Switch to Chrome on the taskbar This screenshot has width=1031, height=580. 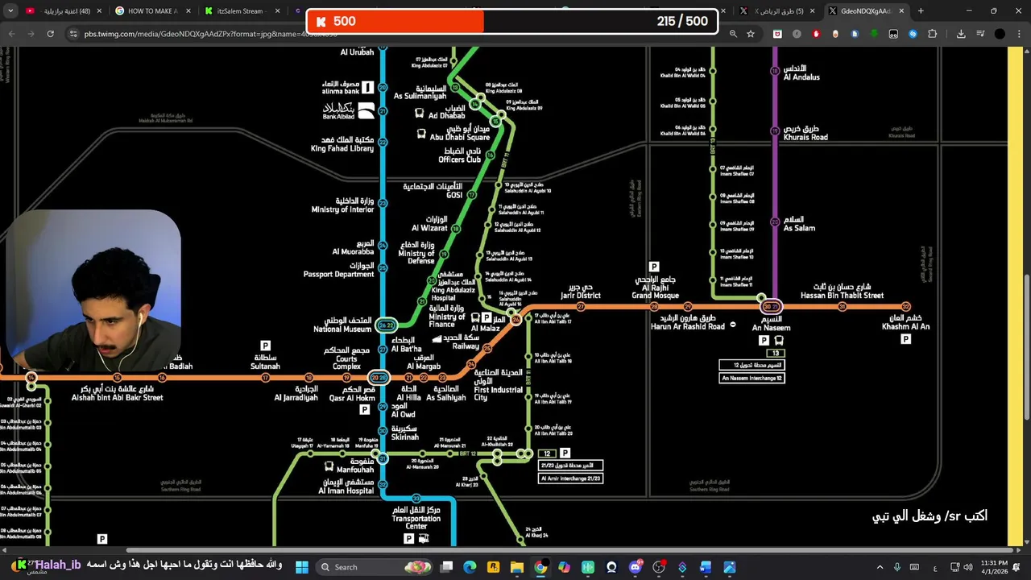(x=540, y=567)
